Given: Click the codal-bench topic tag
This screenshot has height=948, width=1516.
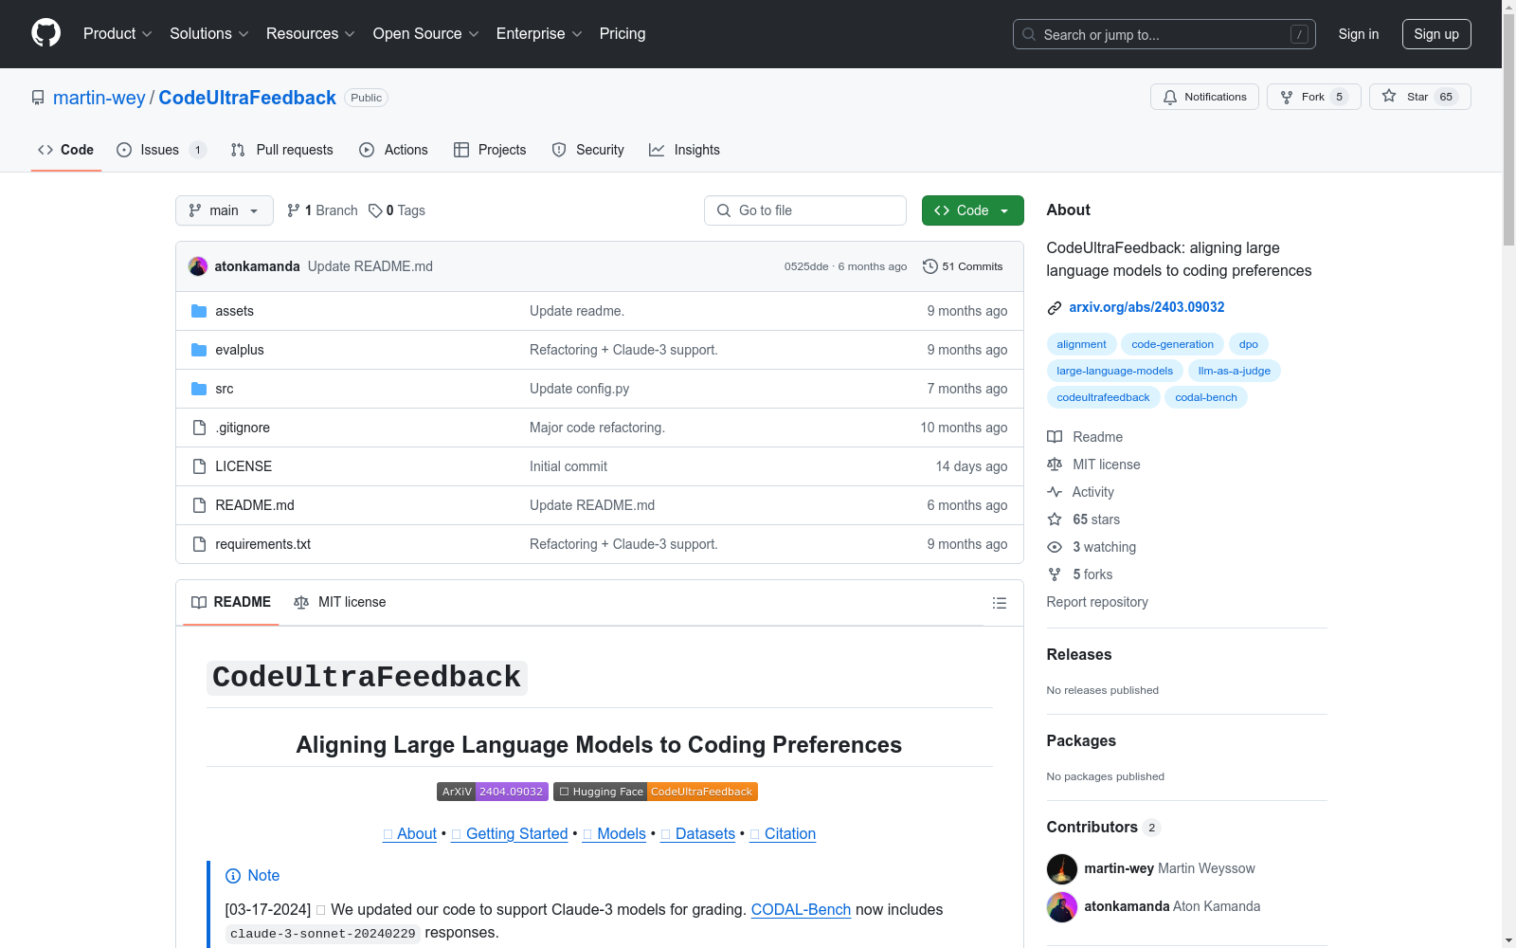Looking at the screenshot, I should [x=1205, y=397].
